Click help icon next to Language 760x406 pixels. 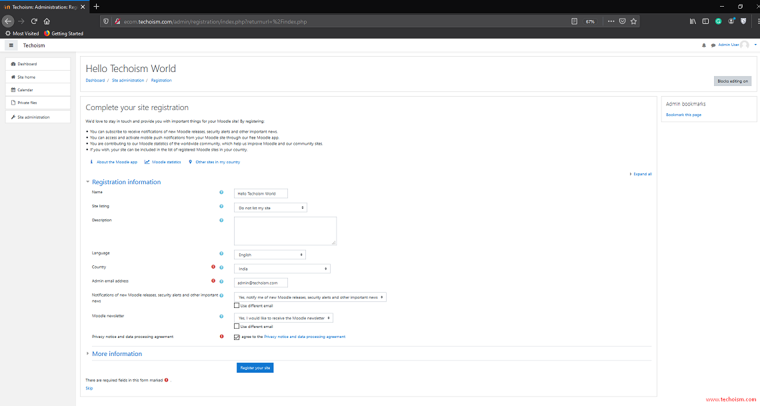click(x=221, y=253)
